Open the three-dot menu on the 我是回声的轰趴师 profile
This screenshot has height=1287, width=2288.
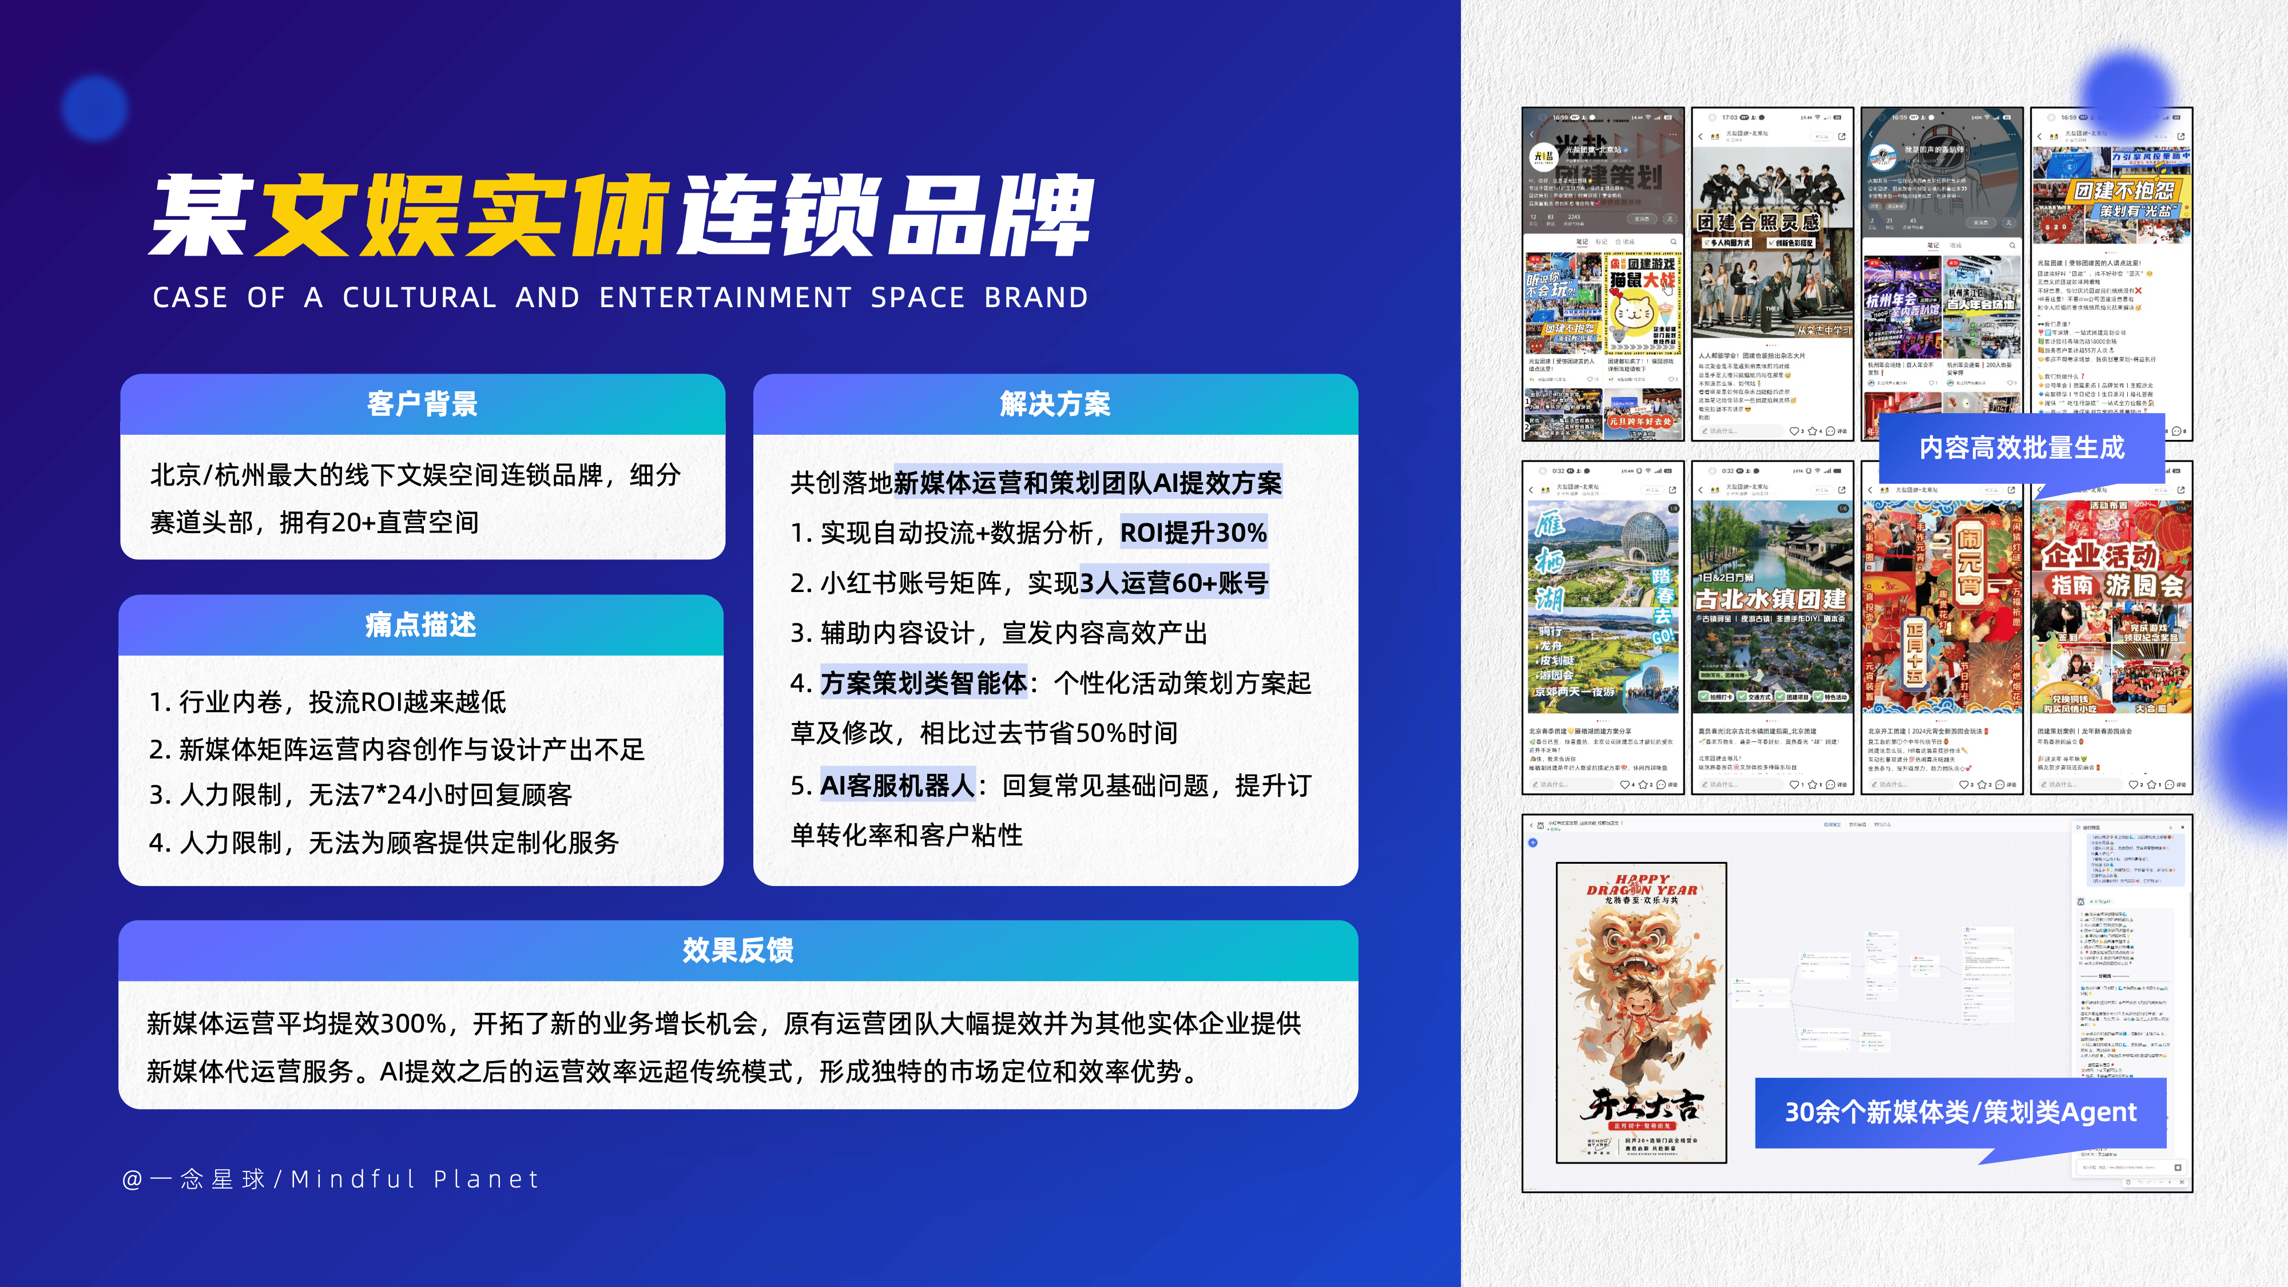pos(2013,135)
